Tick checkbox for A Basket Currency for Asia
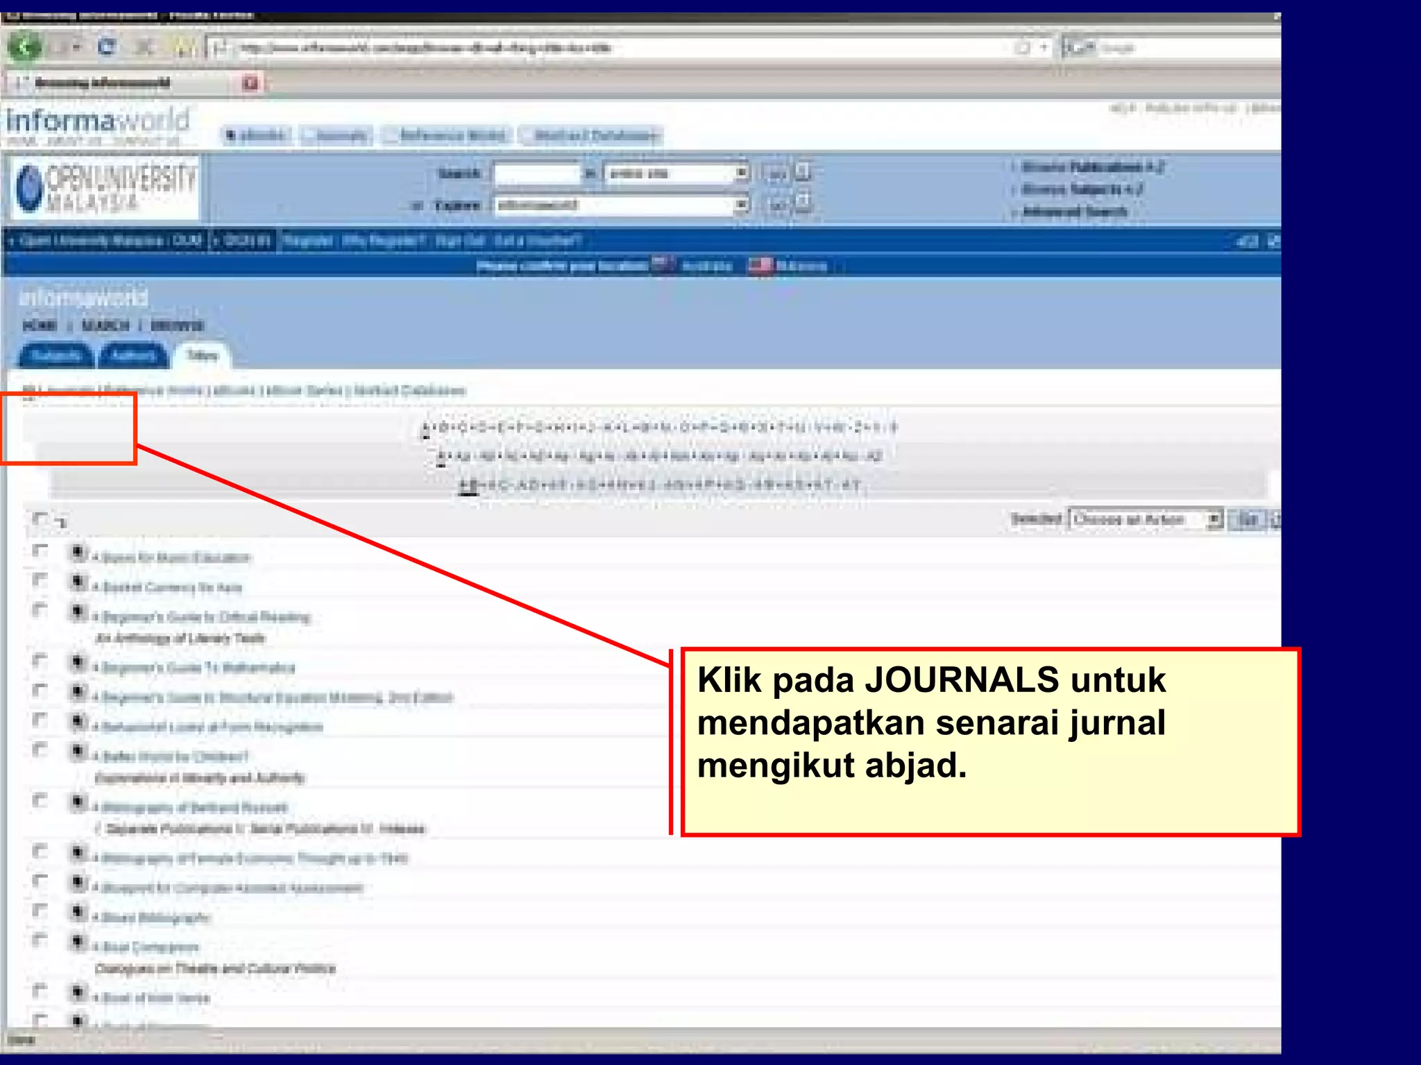The height and width of the screenshot is (1065, 1421). 40,580
